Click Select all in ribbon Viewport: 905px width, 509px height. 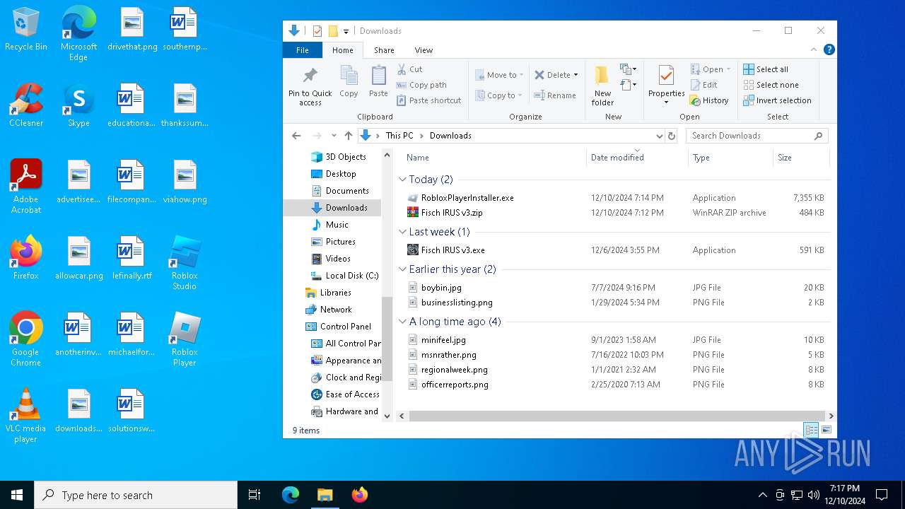pyautogui.click(x=766, y=69)
